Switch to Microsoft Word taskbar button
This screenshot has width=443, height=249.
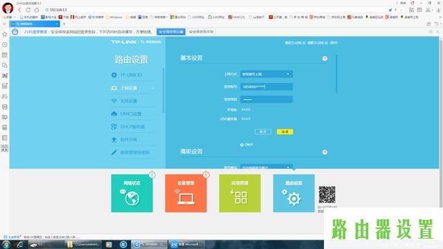pyautogui.click(x=187, y=244)
